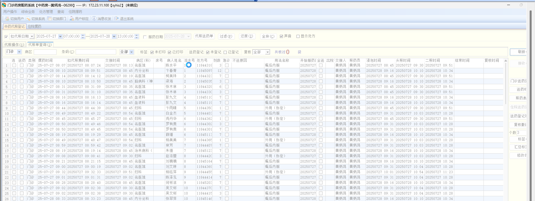Open 消息收发 from the toolbar
Image resolution: width=535 pixels, height=201 pixels.
click(102, 19)
